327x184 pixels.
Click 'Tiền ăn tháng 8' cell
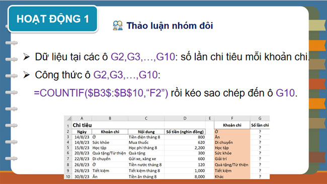point(146,176)
